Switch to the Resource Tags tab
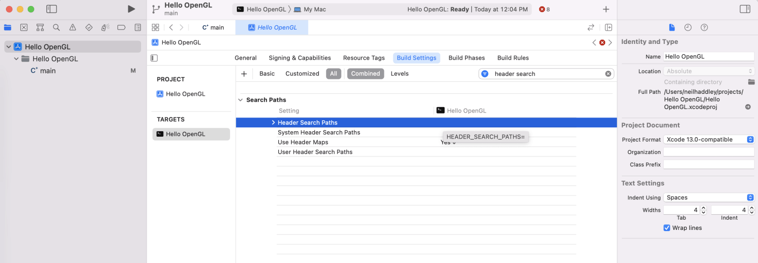Screen dimensions: 758x263 click(364, 58)
